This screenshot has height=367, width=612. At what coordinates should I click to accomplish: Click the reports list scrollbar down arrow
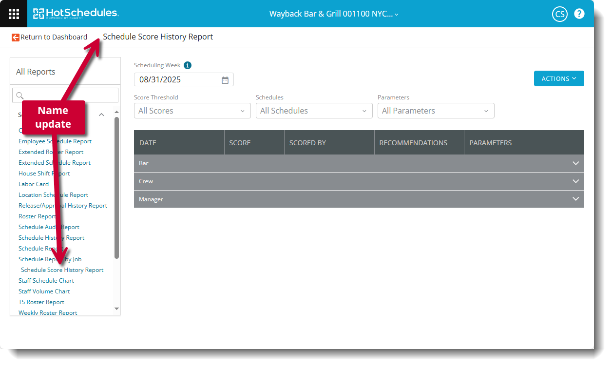coord(116,309)
